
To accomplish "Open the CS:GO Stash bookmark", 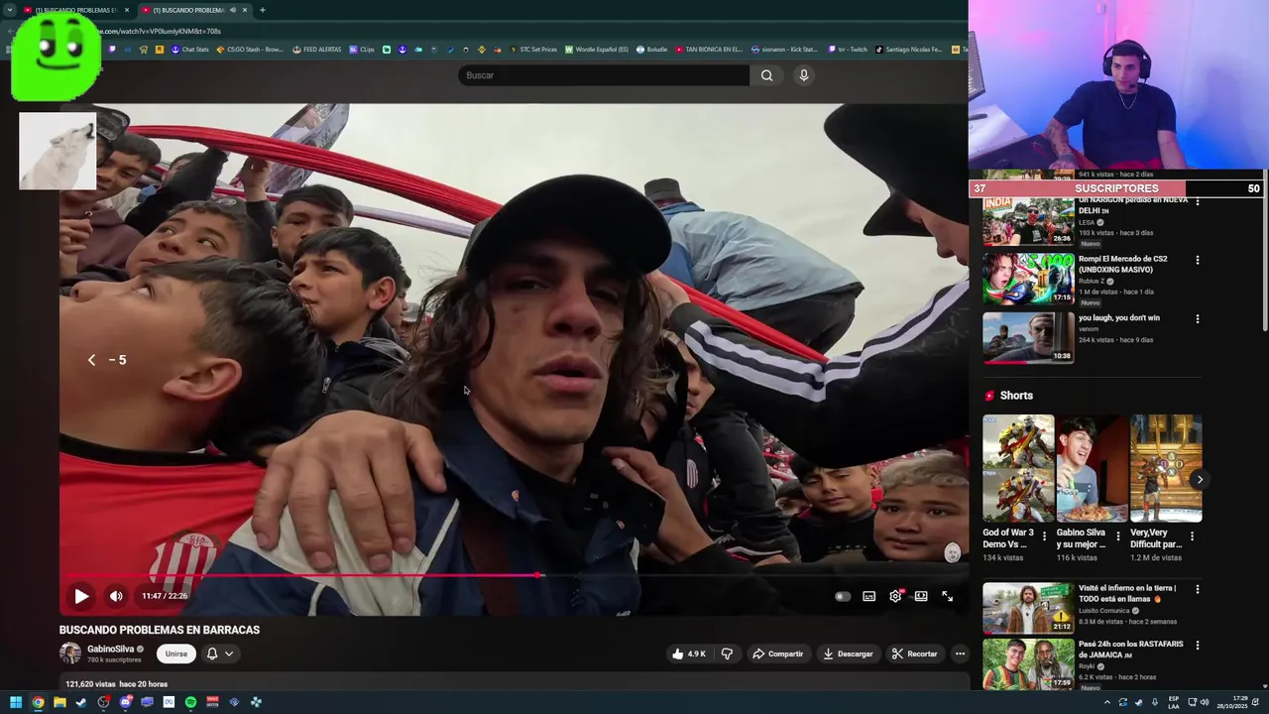I will click(249, 49).
